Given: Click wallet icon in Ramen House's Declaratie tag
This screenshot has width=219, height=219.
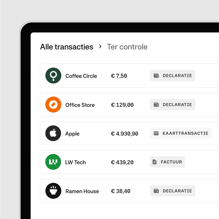Looking at the screenshot, I should (x=156, y=191).
